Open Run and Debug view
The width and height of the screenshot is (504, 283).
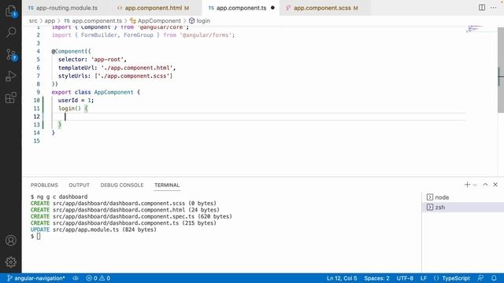tap(11, 76)
